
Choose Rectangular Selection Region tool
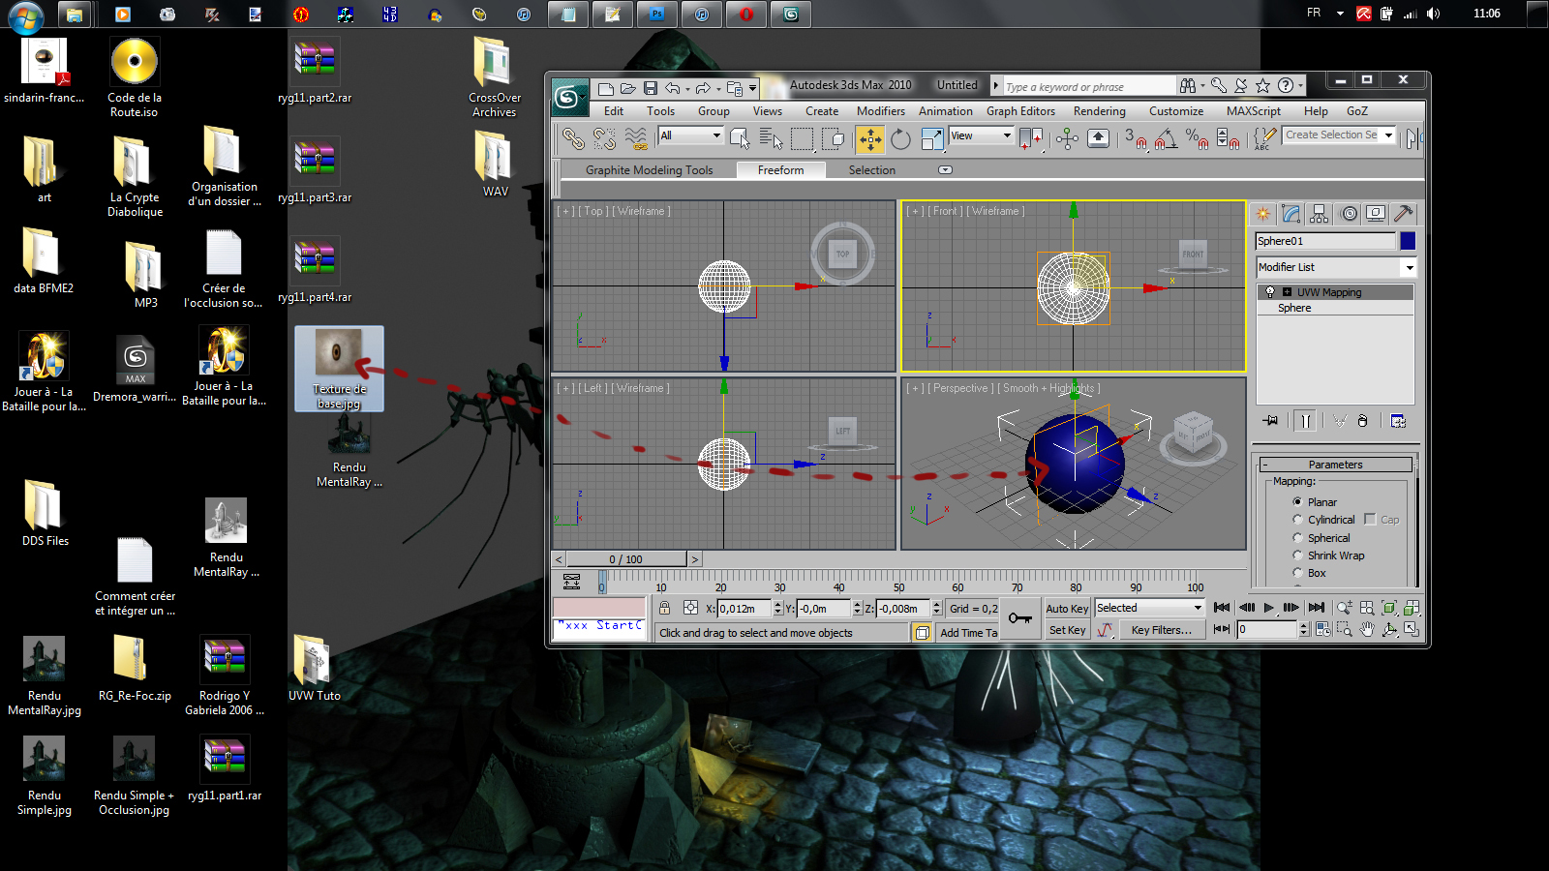(x=803, y=139)
